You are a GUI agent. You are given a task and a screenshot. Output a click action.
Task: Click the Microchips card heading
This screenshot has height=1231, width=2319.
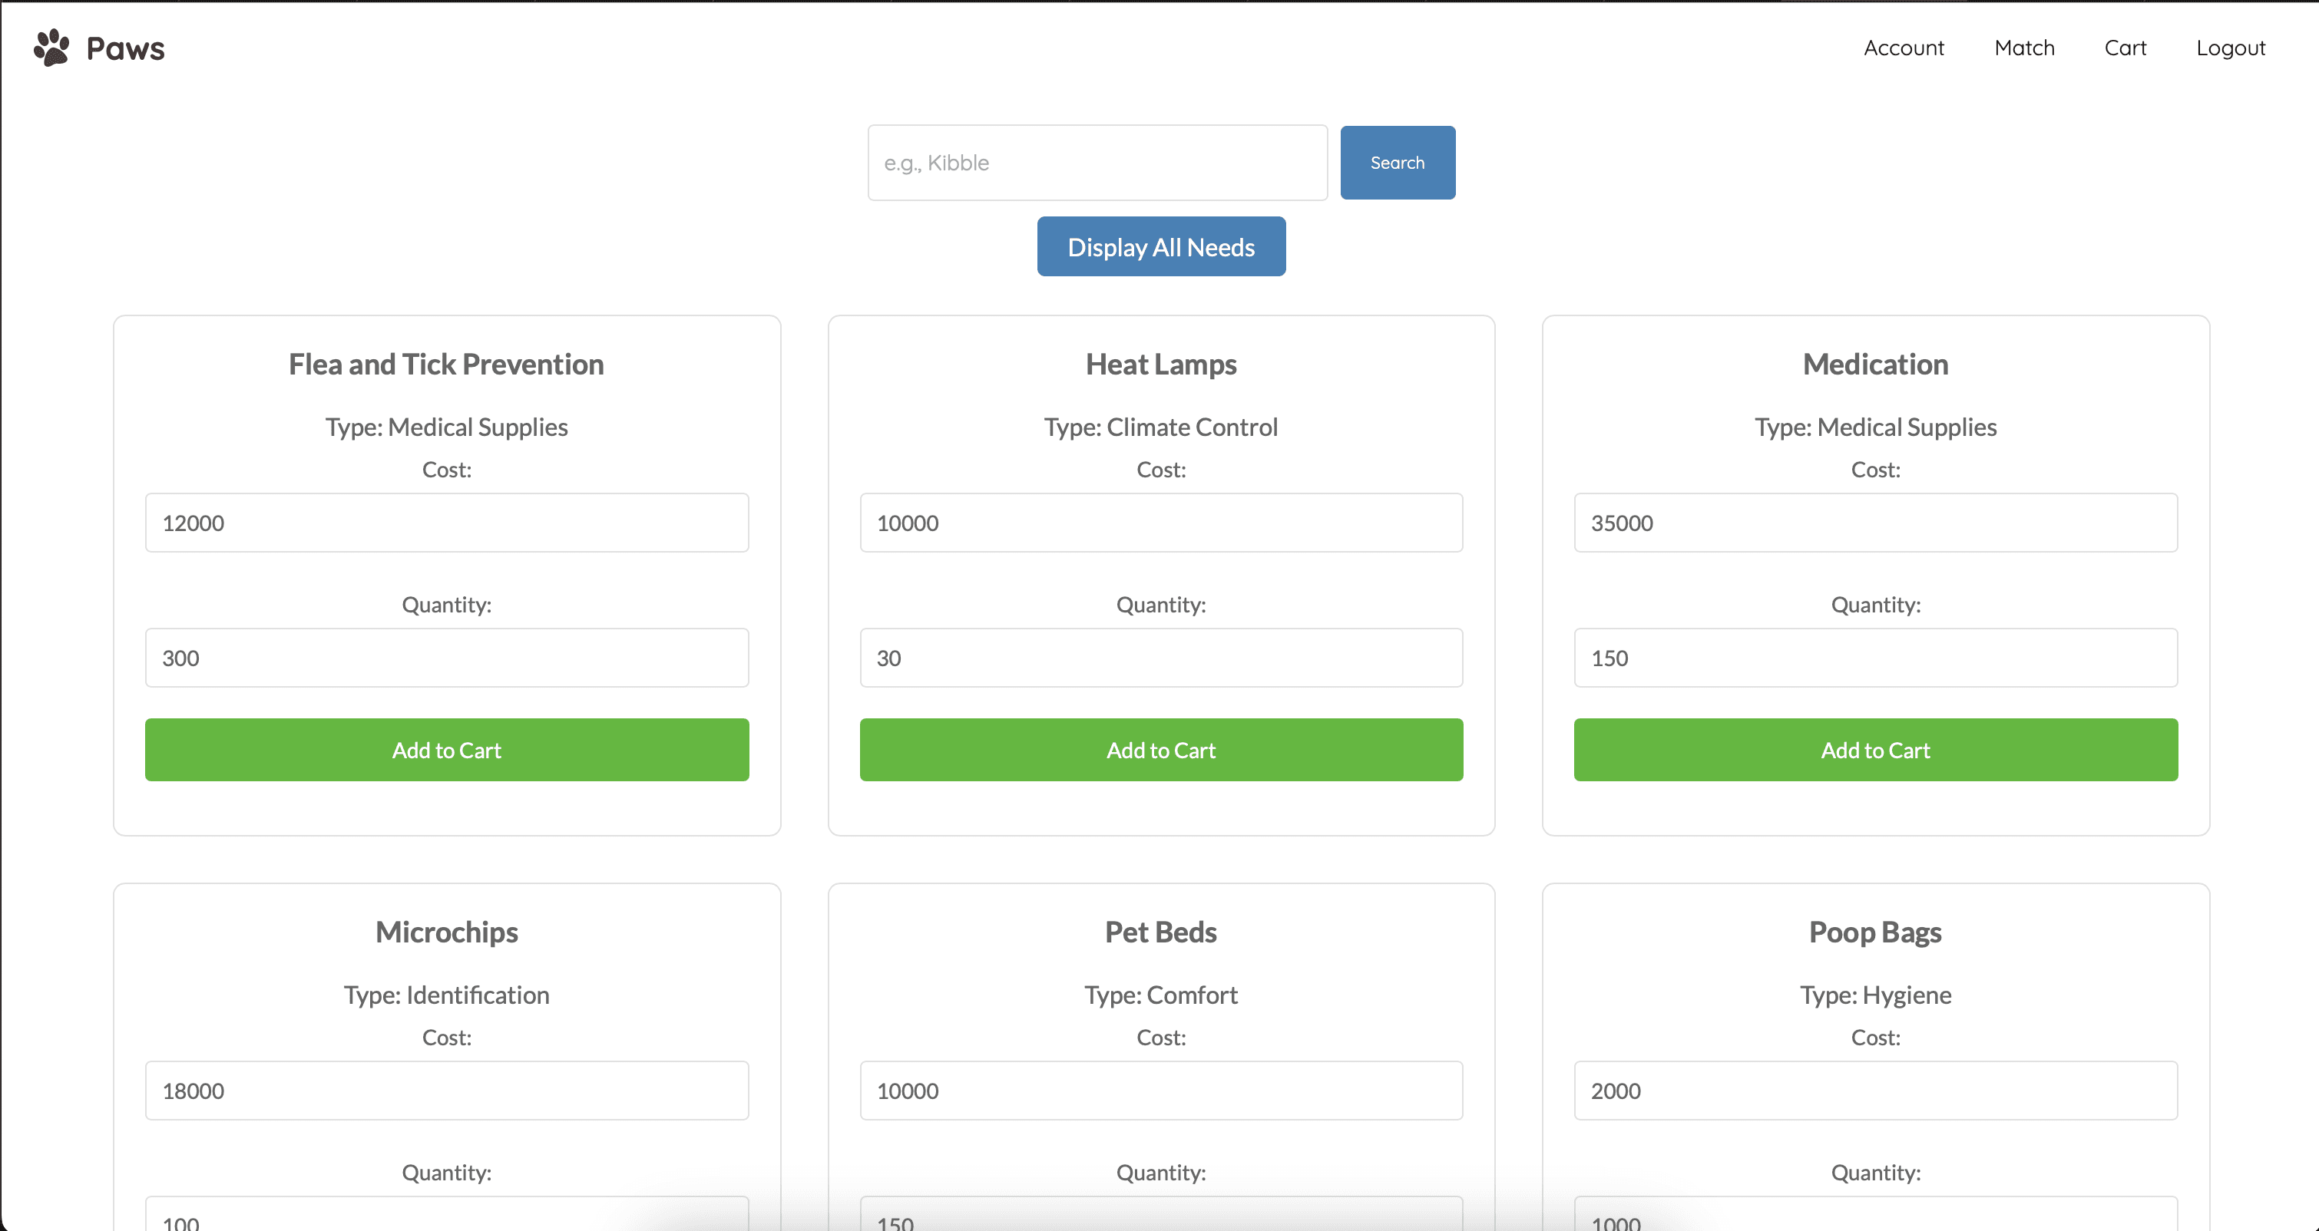[x=446, y=932]
